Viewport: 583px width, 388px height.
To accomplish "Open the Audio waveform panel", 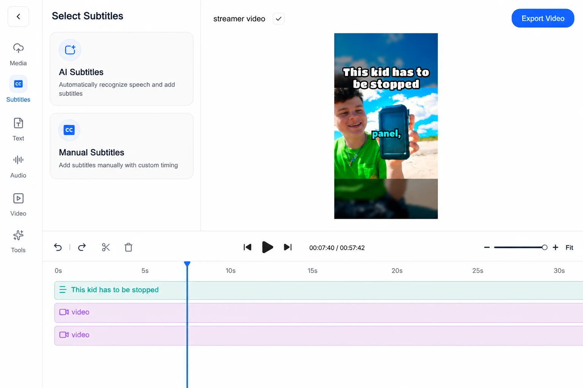I will pos(18,166).
